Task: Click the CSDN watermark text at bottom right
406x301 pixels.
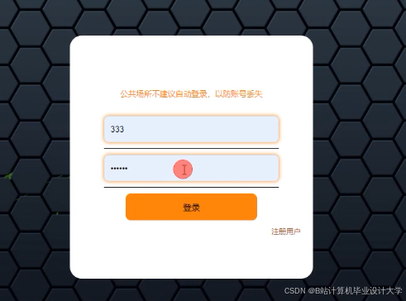Action: click(x=343, y=290)
